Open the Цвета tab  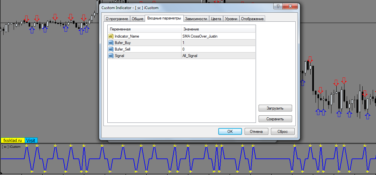216,19
